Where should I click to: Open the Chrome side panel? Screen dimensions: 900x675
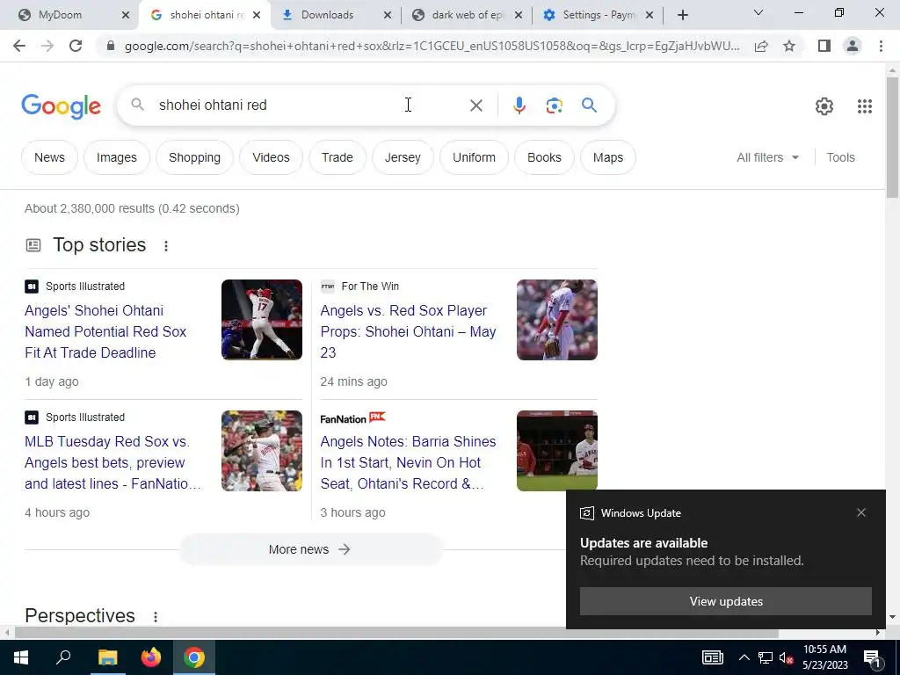tap(824, 46)
